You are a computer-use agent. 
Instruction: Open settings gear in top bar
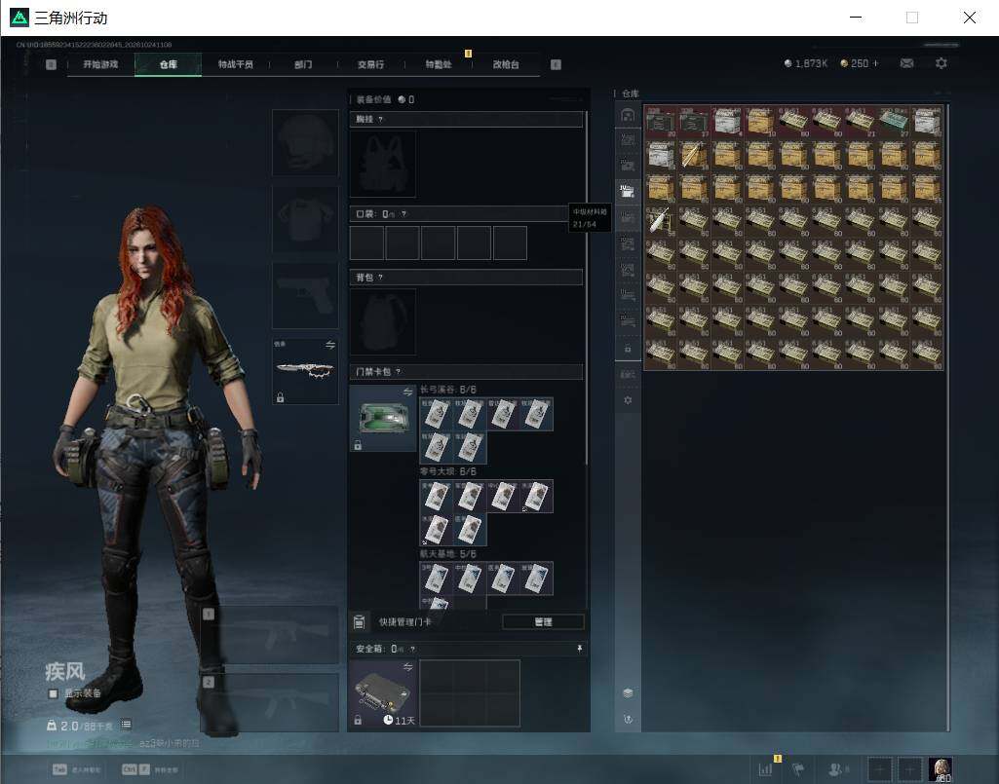(x=941, y=63)
